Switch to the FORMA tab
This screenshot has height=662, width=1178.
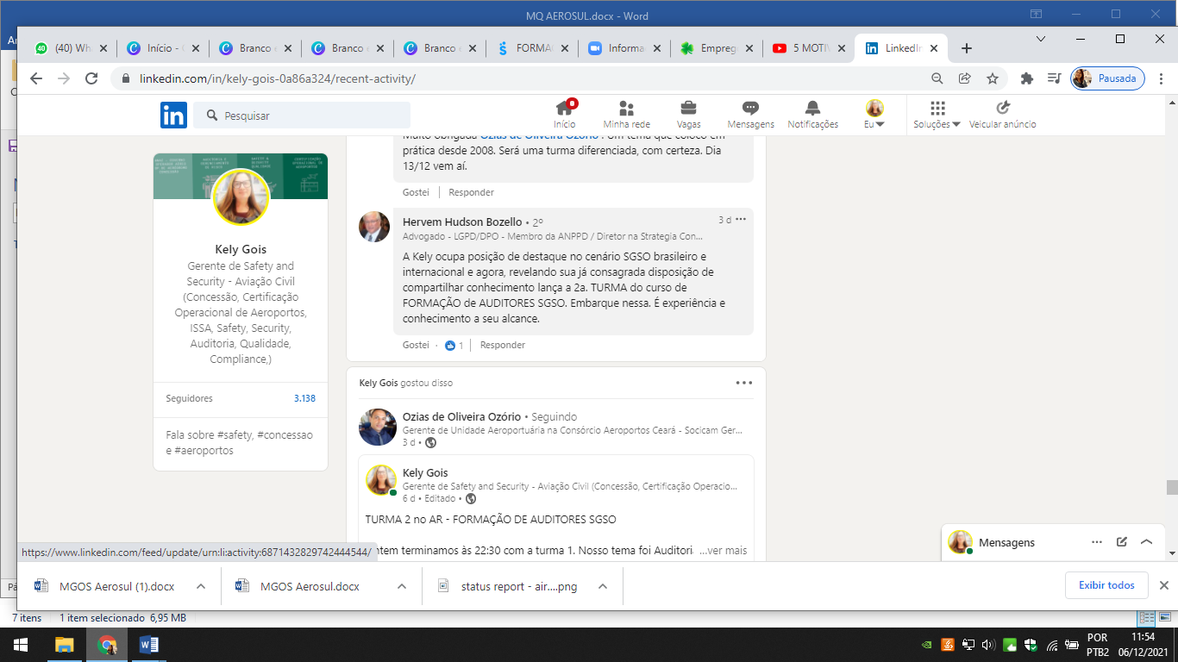point(534,48)
